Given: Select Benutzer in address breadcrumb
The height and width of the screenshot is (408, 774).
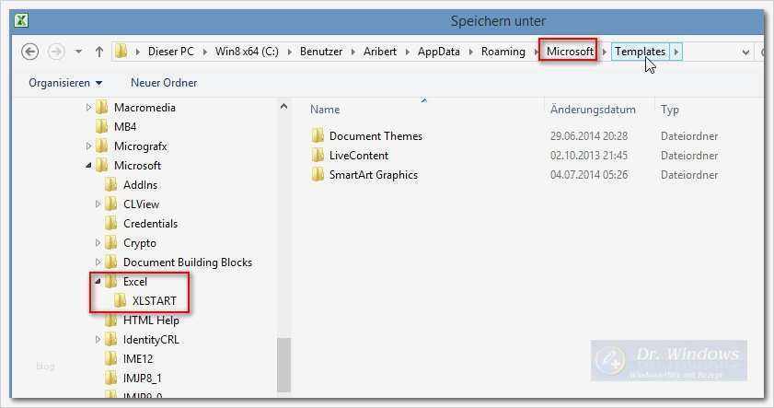Looking at the screenshot, I should pyautogui.click(x=321, y=52).
